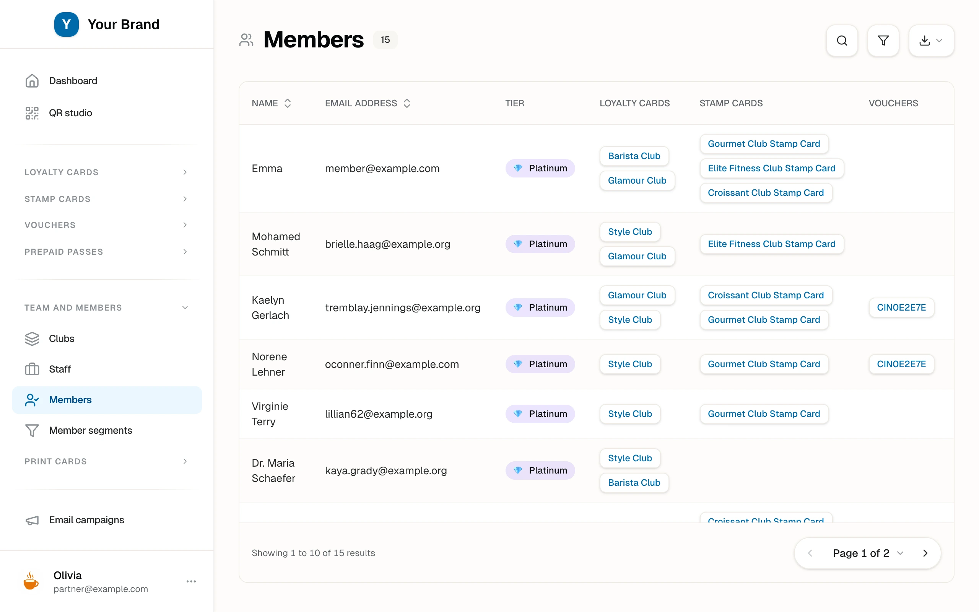Select the Emma member name

267,168
